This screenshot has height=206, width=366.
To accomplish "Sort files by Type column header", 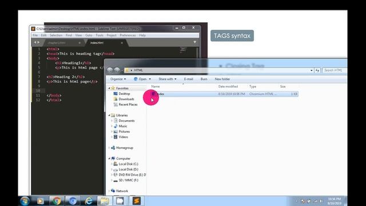I will coord(253,86).
